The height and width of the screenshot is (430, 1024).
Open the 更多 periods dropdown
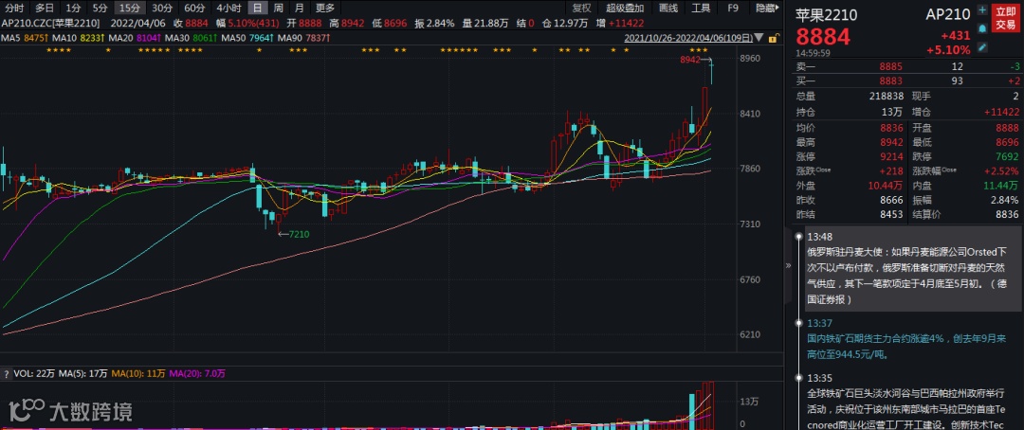point(324,8)
